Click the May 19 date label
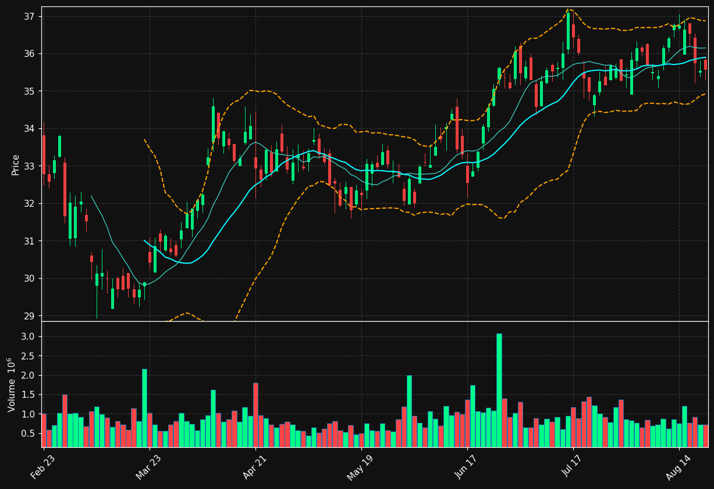Viewport: 714px width, 489px height. coord(360,468)
